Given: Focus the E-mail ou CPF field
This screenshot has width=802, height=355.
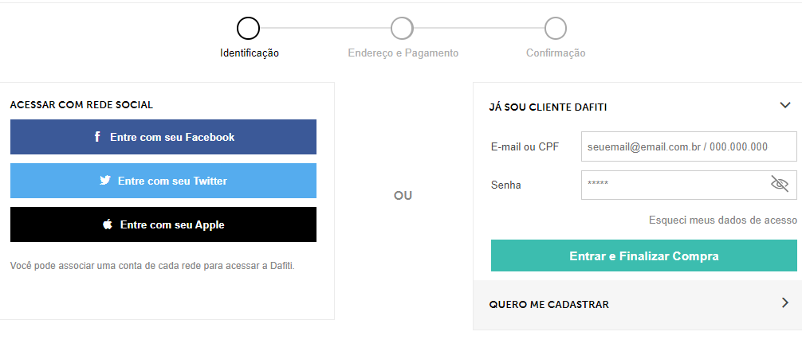Looking at the screenshot, I should [688, 146].
